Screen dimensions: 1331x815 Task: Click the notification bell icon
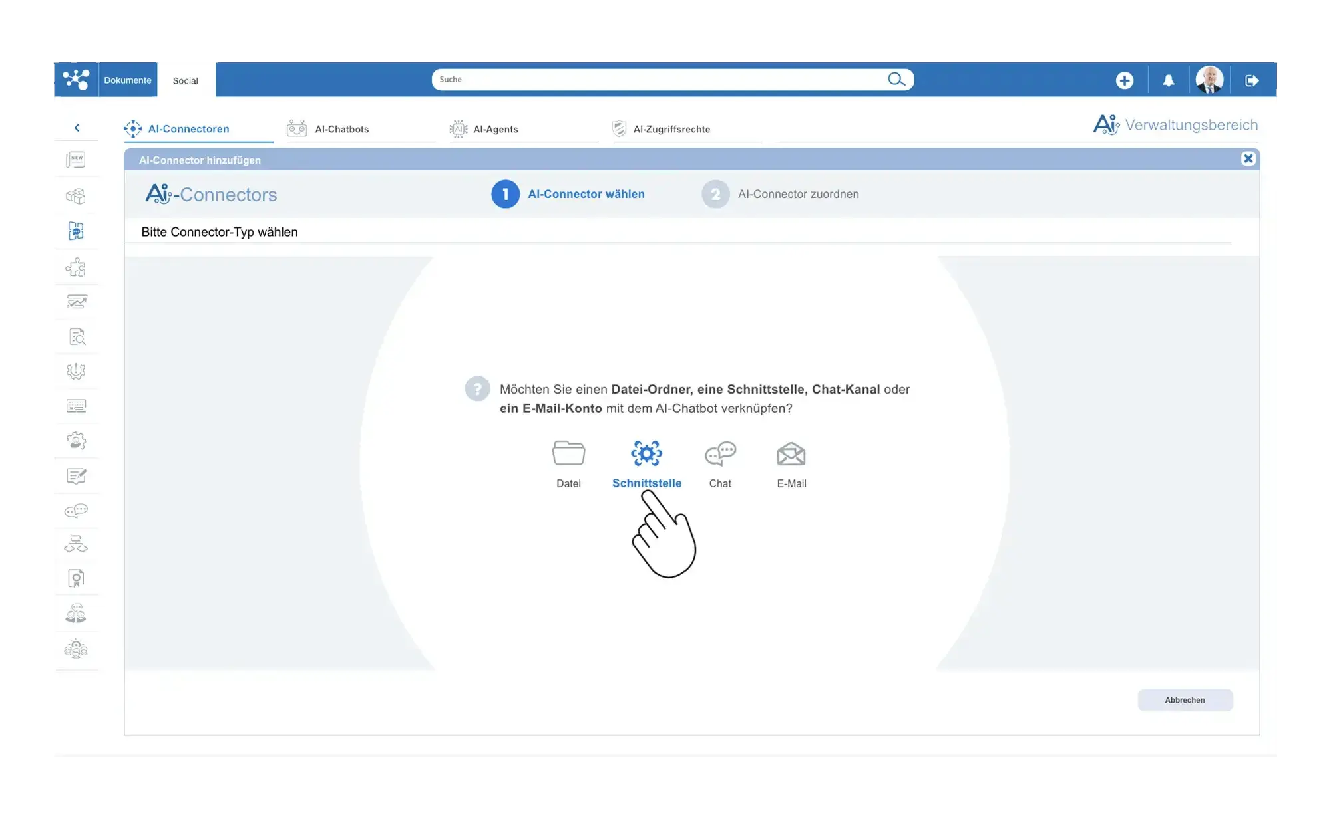click(1168, 80)
